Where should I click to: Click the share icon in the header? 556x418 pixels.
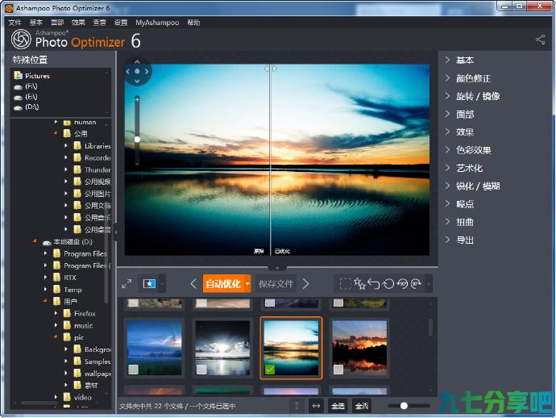pyautogui.click(x=540, y=40)
